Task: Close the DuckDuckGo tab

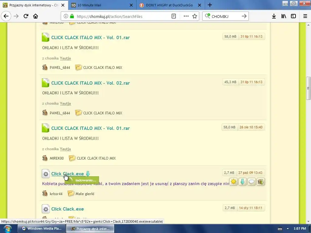Action: coord(200,5)
